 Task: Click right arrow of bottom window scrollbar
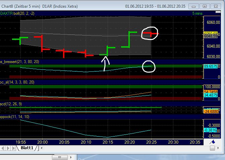tap(71, 157)
